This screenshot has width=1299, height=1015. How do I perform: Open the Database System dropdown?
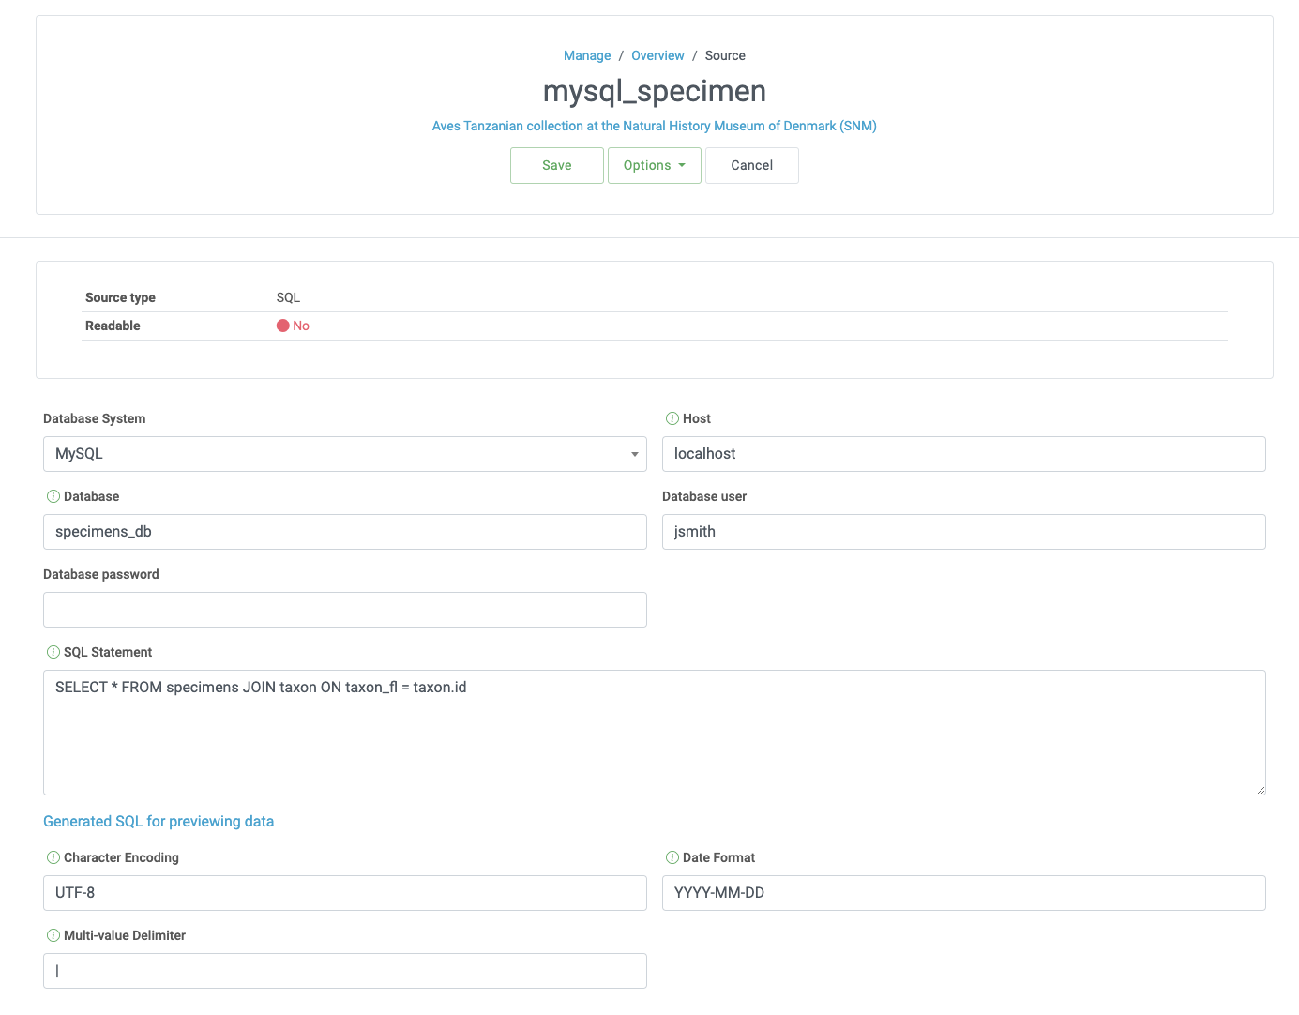(x=344, y=454)
